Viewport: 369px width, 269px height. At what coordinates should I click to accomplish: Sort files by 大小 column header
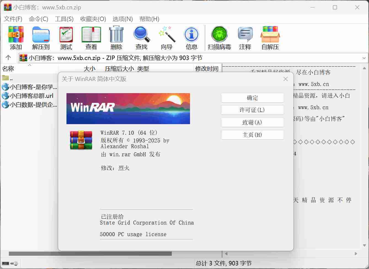77,69
